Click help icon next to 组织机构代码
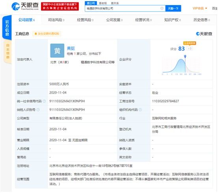The height and width of the screenshot is (193, 220). 140,110
